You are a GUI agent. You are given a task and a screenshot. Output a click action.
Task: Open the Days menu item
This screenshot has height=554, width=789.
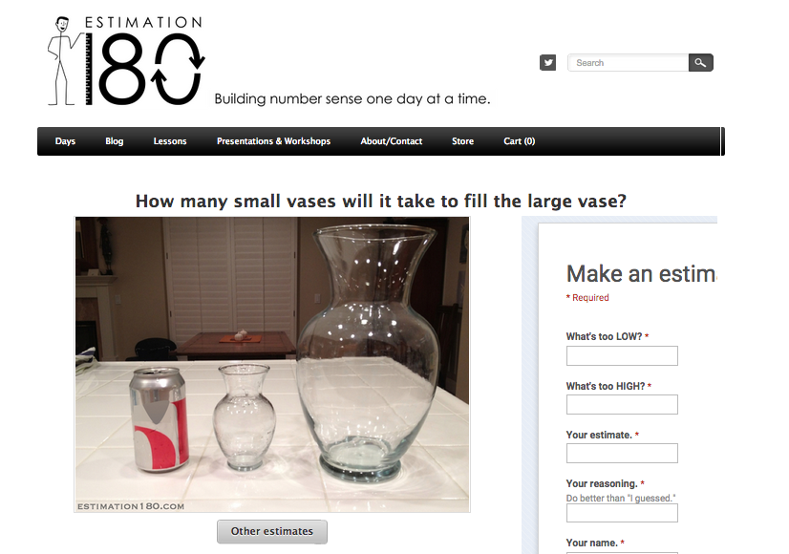65,141
